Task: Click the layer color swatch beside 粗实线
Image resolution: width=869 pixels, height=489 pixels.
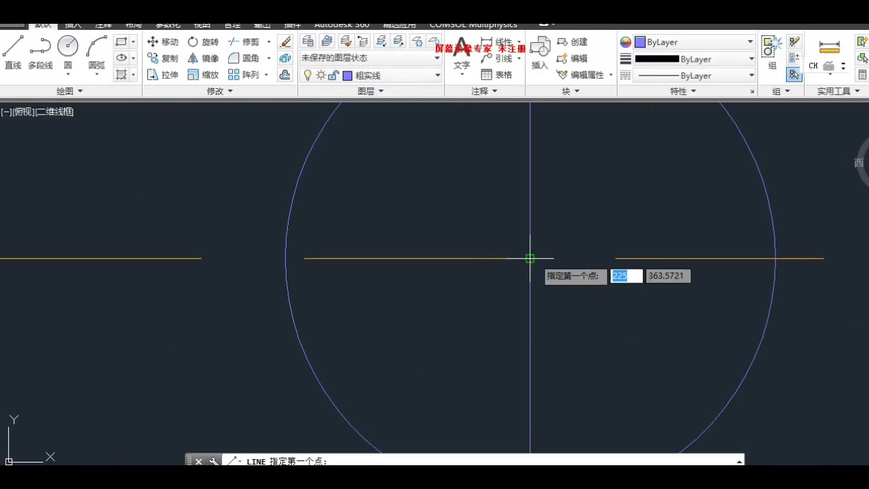Action: coord(347,75)
